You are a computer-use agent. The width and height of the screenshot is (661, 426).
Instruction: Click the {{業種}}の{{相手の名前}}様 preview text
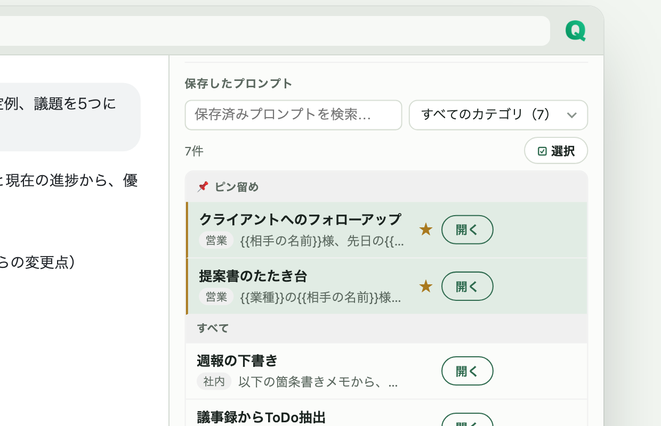click(x=320, y=297)
